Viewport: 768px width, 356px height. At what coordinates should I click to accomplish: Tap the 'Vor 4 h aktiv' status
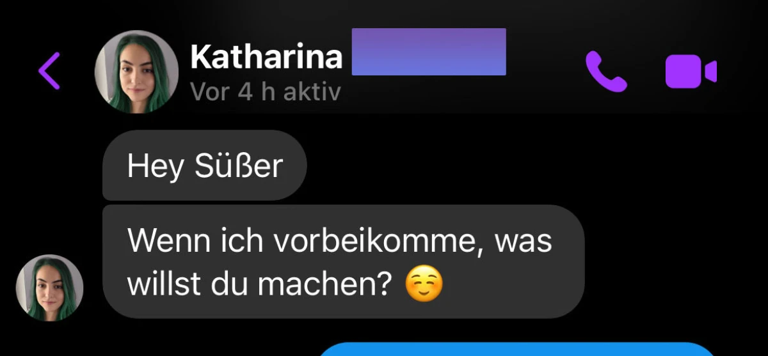point(266,92)
